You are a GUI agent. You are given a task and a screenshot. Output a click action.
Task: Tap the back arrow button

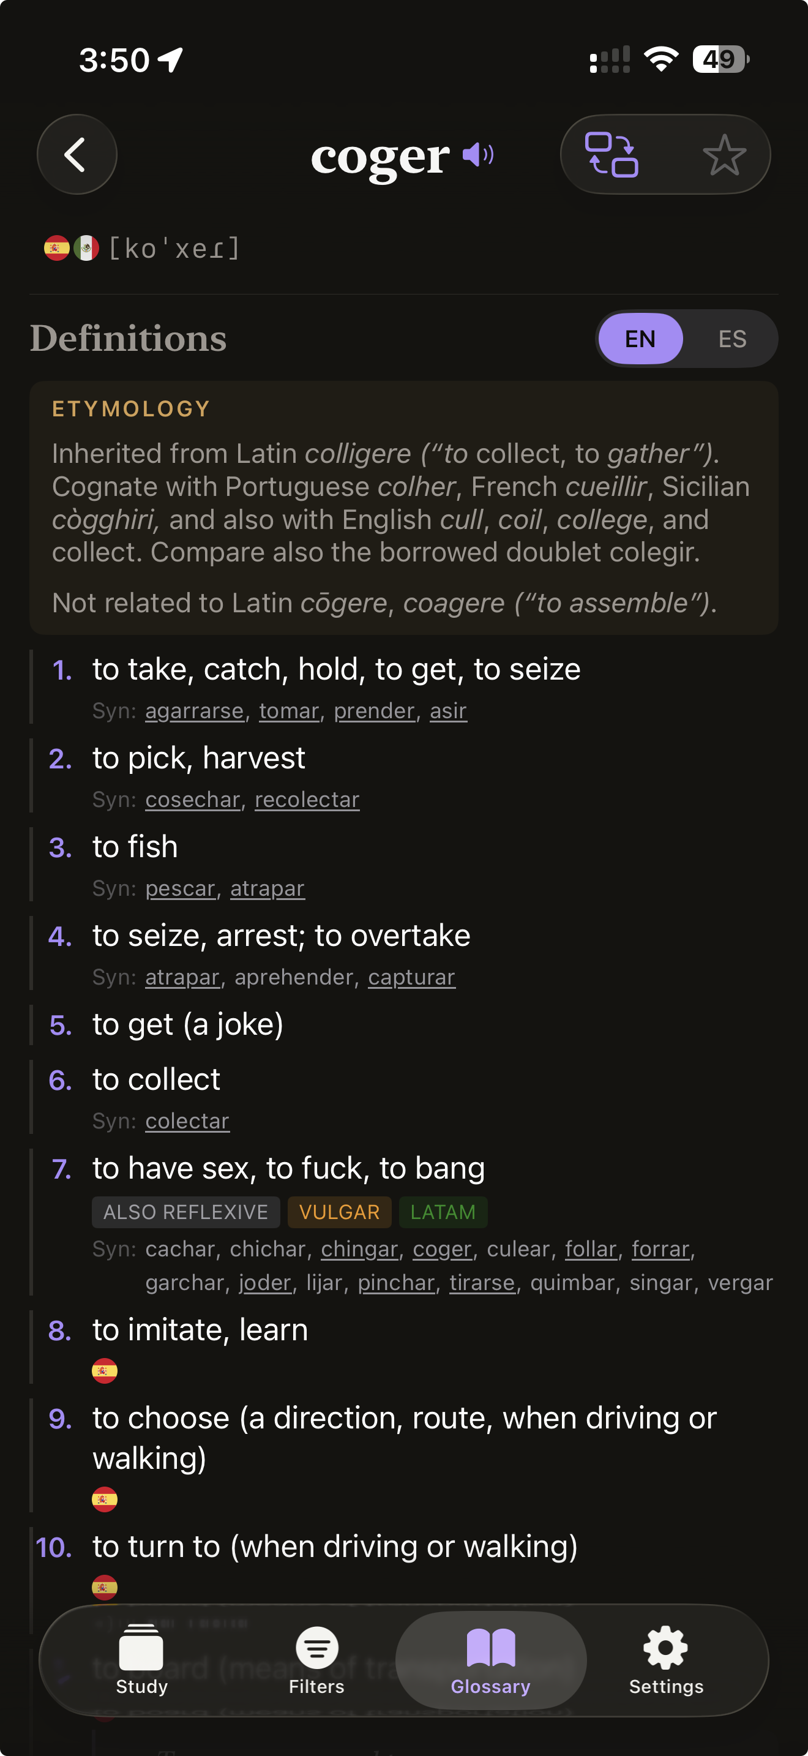77,155
